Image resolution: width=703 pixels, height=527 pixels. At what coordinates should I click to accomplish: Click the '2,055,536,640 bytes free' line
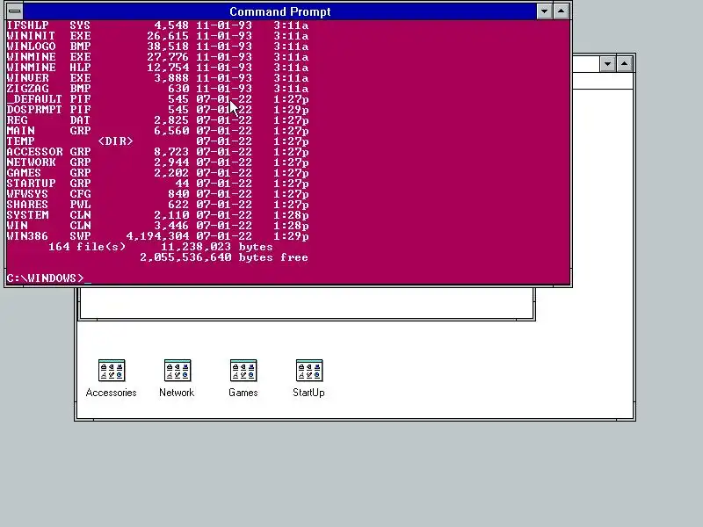tap(224, 257)
